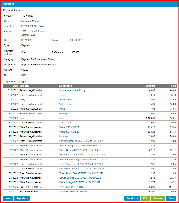Viewport: 179px width, 203px height.
Task: Open the 11/22 HOUSING PORTION link
Action: pos(73,192)
